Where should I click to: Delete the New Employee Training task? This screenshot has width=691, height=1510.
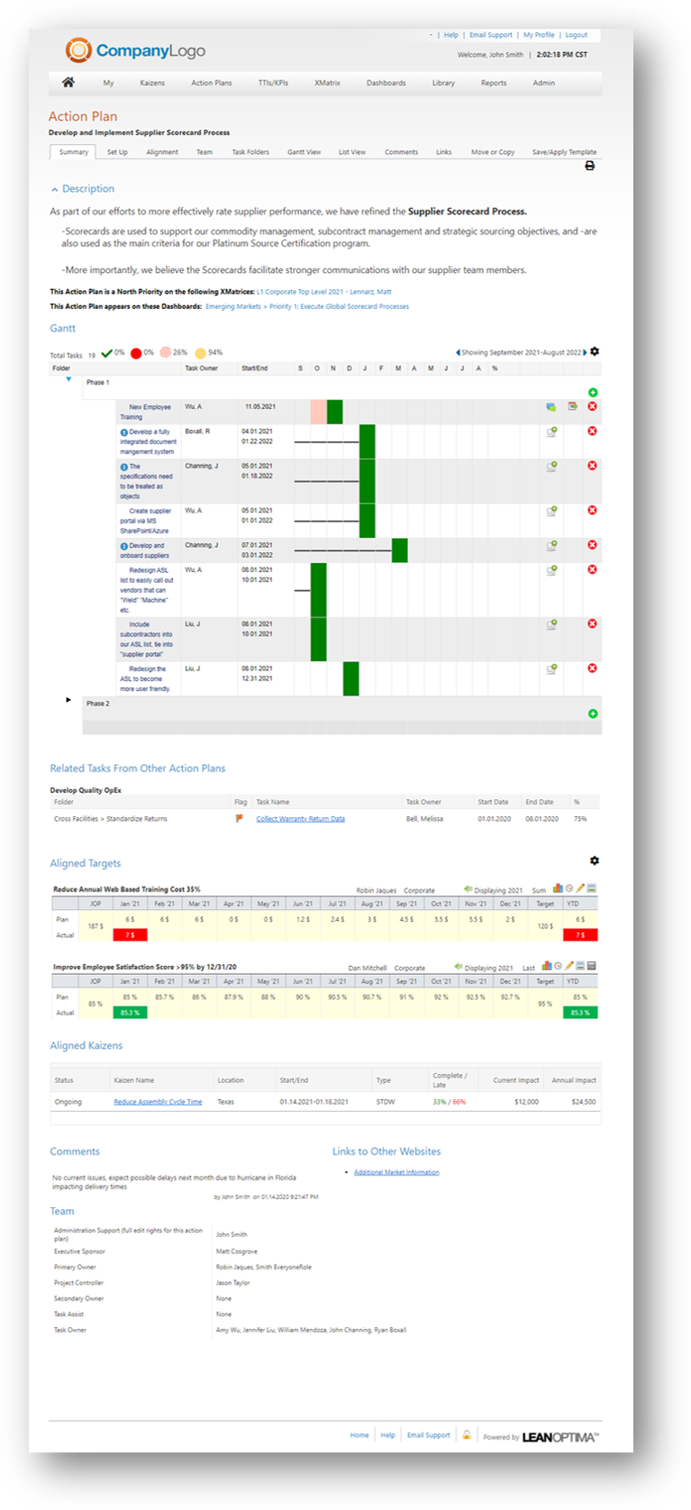(592, 407)
